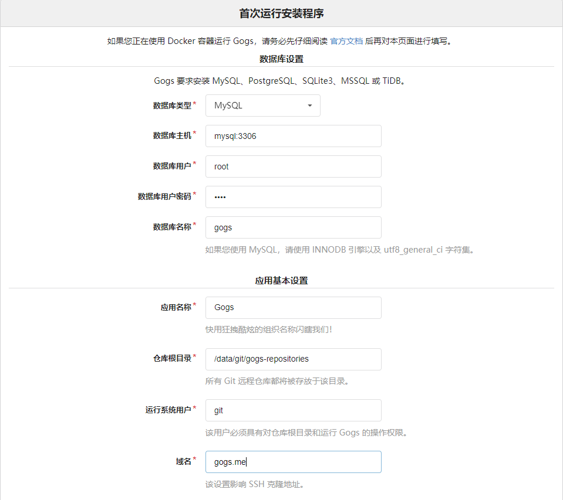The image size is (563, 500).
Task: Open the 官方文档 link
Action: (x=346, y=41)
